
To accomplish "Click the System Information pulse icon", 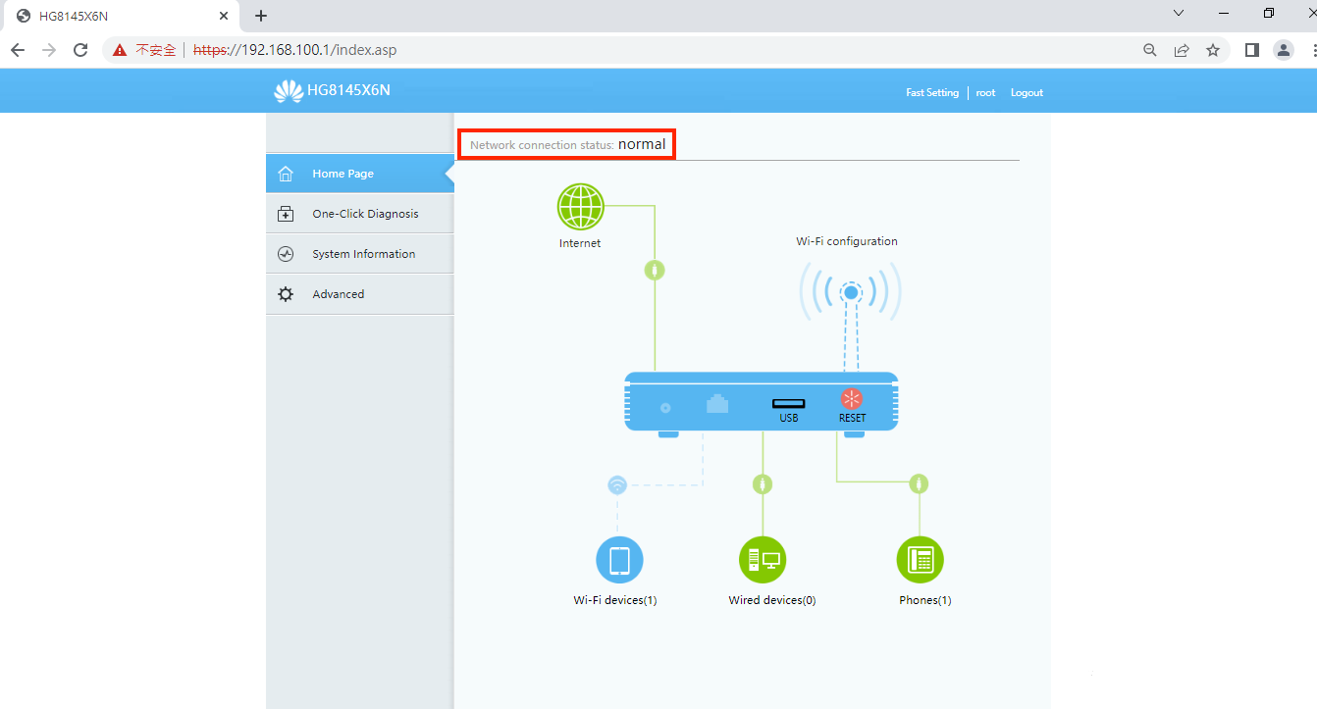I will (286, 254).
